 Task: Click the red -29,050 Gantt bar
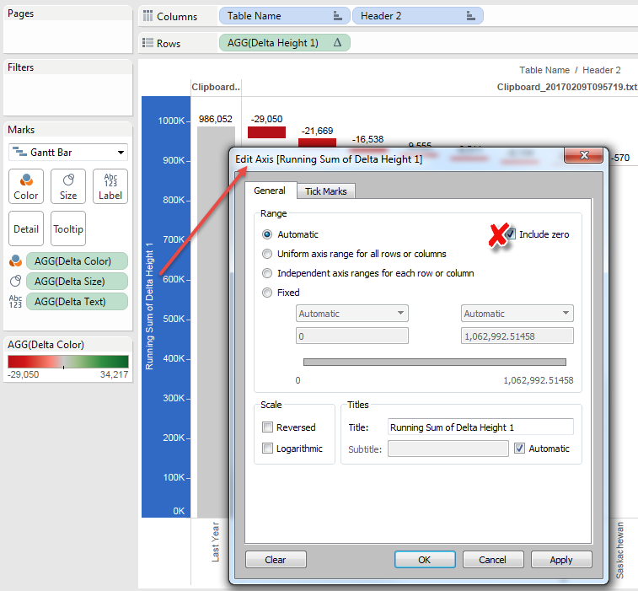point(266,132)
